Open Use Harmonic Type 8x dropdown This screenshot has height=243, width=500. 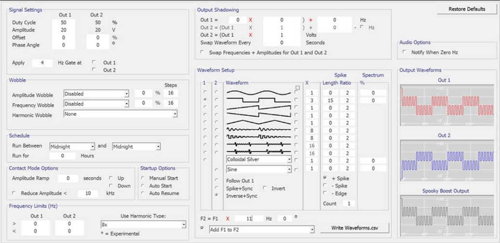(143, 224)
